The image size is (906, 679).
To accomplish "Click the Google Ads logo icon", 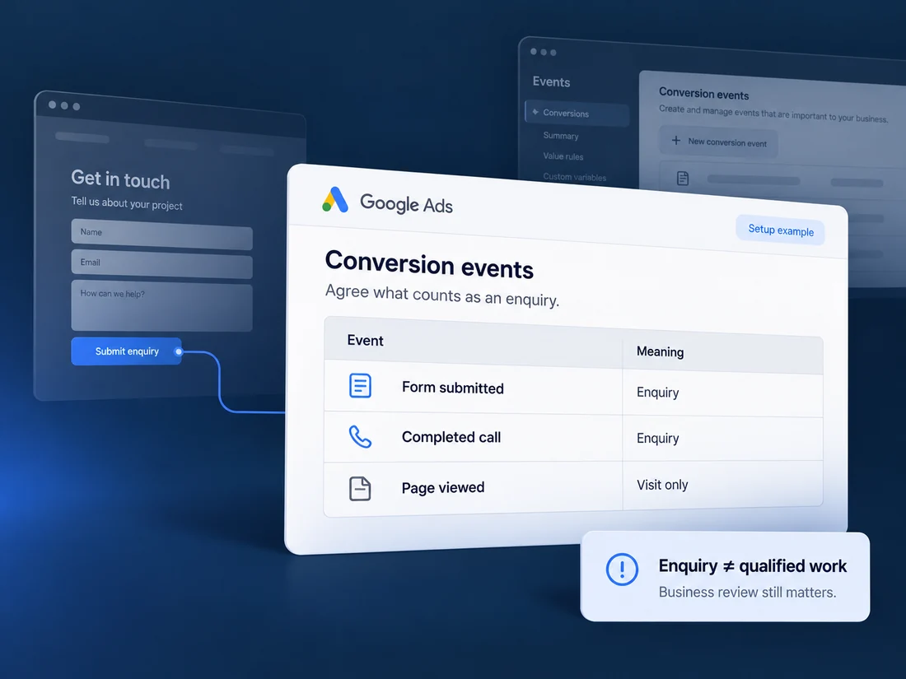I will (x=335, y=200).
